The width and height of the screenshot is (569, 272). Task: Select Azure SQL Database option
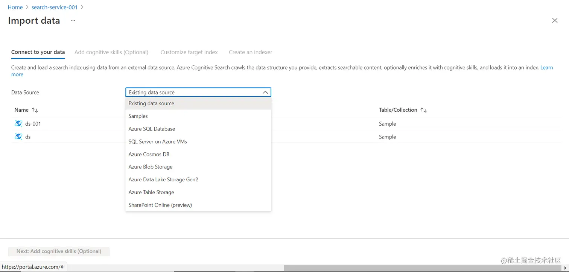(198, 129)
